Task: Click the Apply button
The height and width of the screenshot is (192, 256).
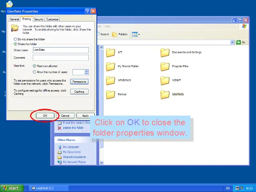Action: pos(85,116)
